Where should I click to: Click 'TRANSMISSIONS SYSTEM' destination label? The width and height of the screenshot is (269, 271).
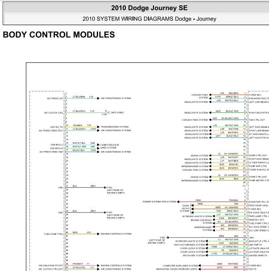point(115,127)
